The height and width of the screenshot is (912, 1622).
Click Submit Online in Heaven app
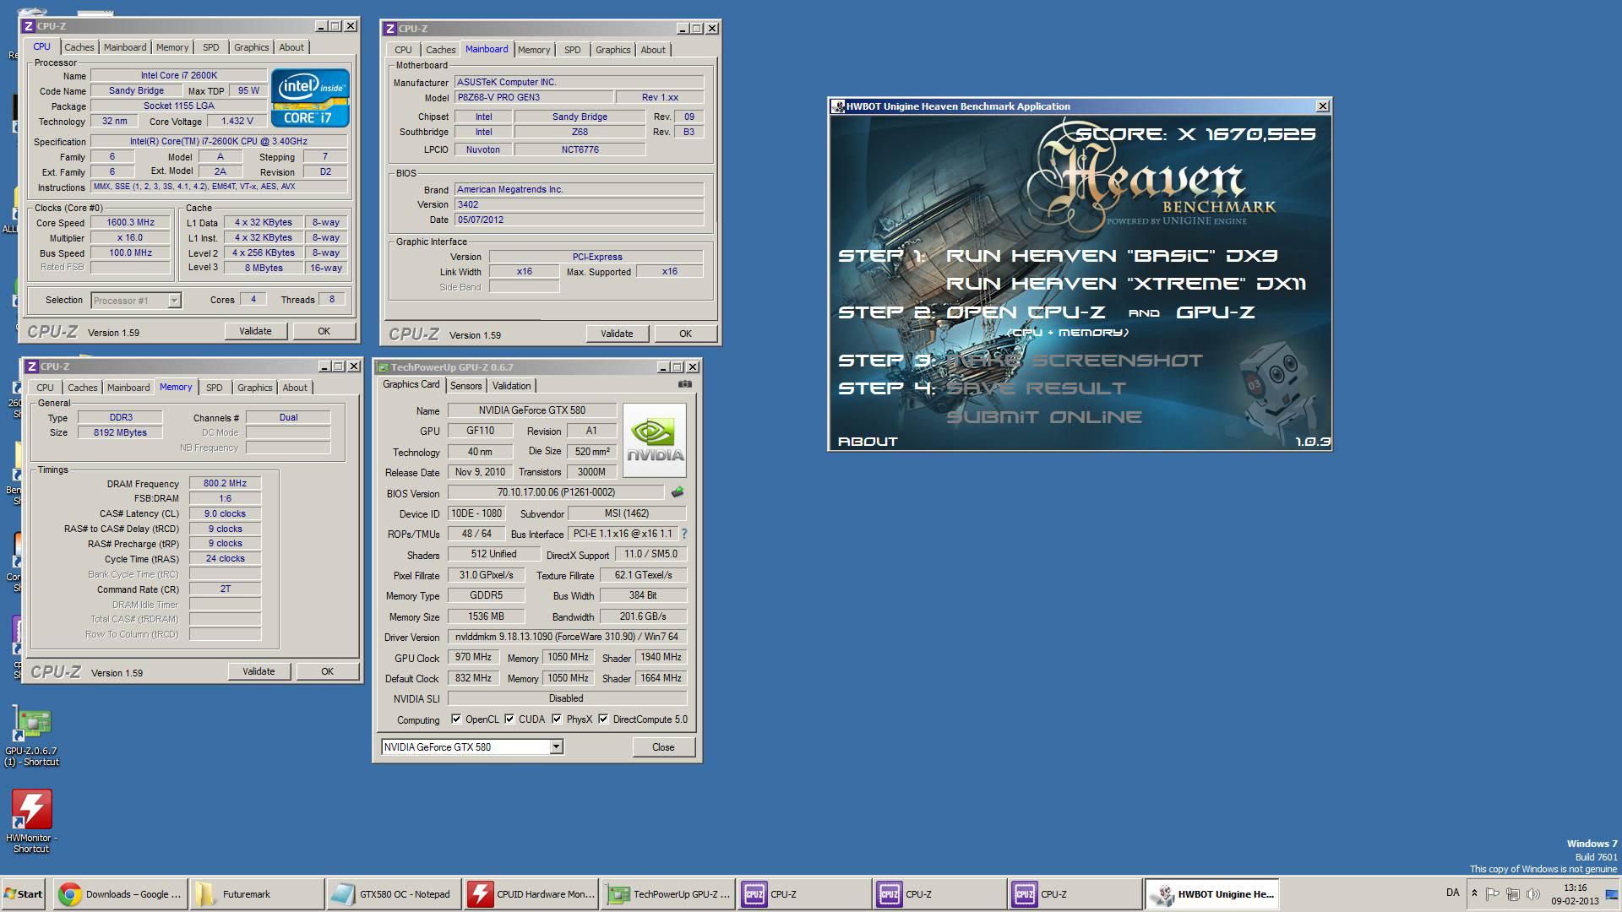1044,417
